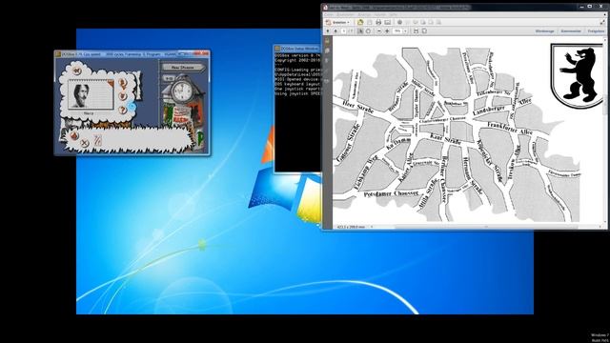Click the small time button above the clock

169,78
